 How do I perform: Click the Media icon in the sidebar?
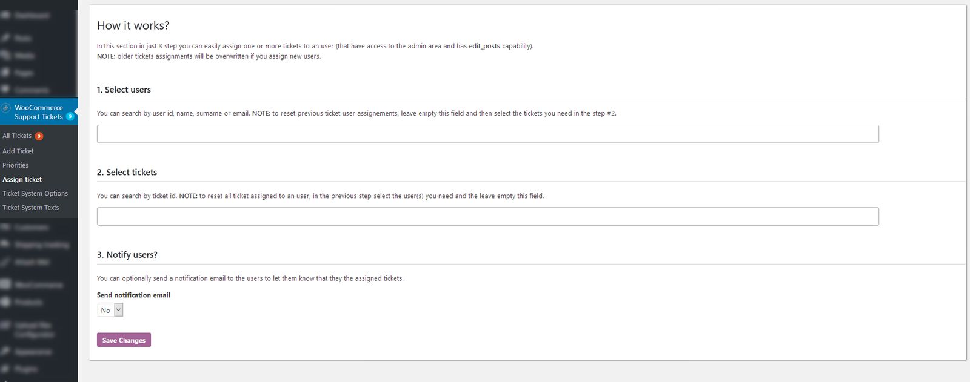[x=5, y=55]
